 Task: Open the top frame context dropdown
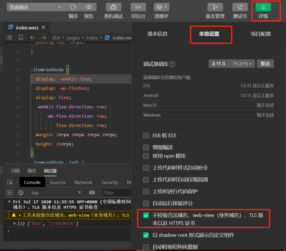pyautogui.click(x=55, y=192)
